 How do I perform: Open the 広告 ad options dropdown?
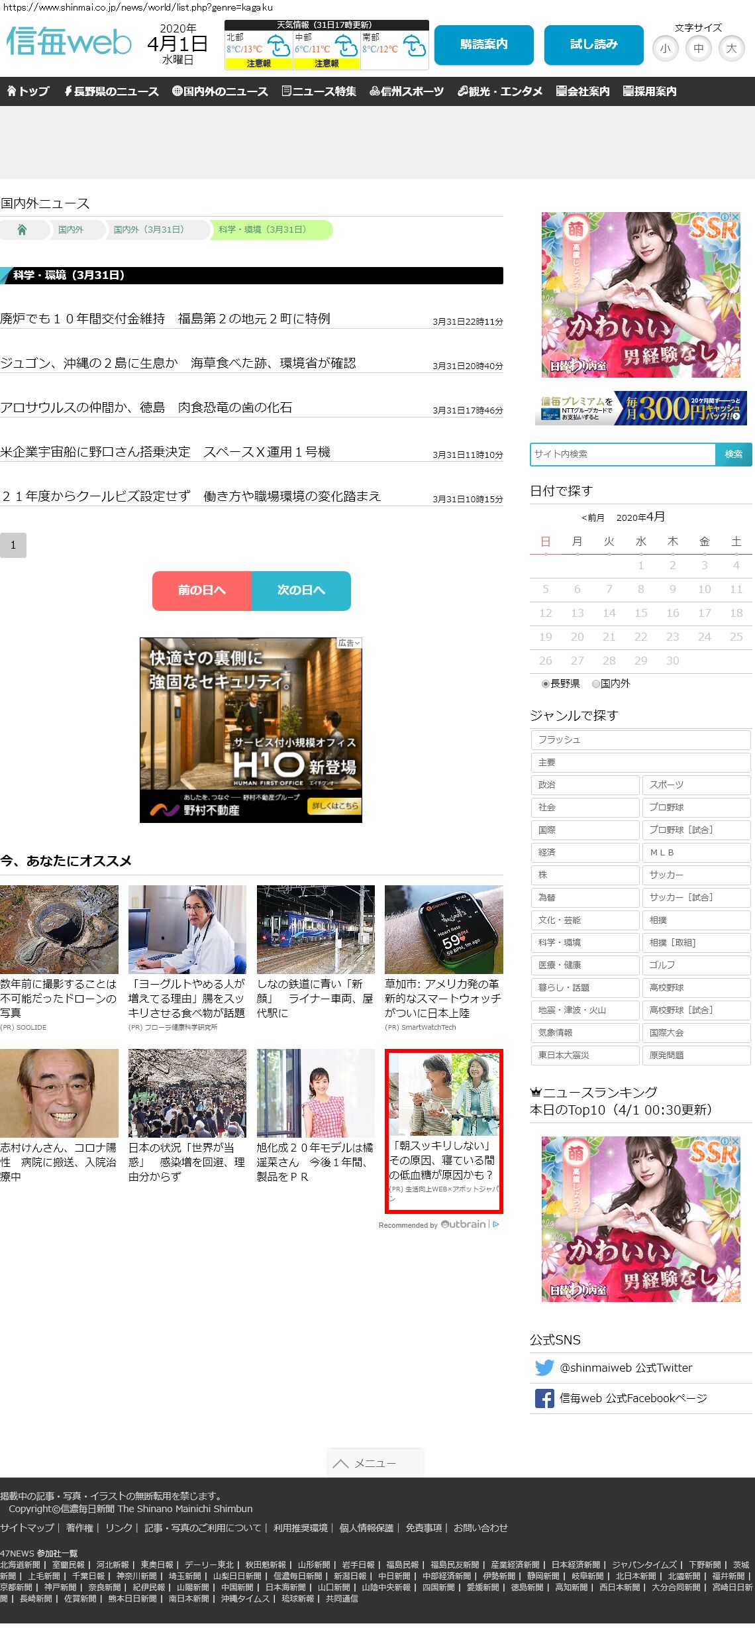[349, 643]
